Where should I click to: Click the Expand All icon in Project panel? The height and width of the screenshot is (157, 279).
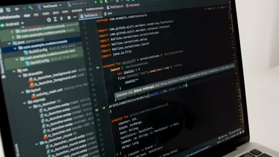pos(55,19)
